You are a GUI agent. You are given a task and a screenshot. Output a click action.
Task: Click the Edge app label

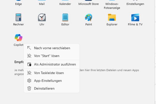point(19,4)
